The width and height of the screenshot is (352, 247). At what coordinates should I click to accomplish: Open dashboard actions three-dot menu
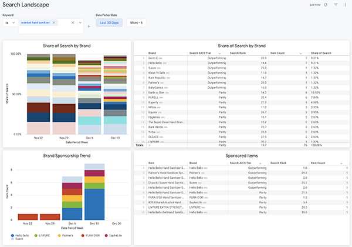346,5
